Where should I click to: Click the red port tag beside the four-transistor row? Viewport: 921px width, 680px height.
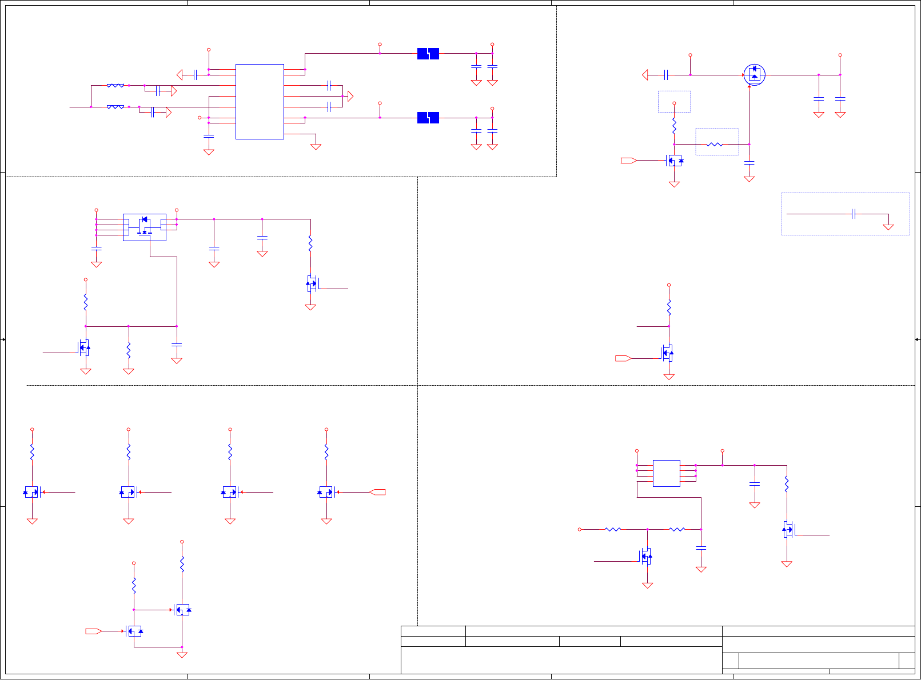pos(377,492)
